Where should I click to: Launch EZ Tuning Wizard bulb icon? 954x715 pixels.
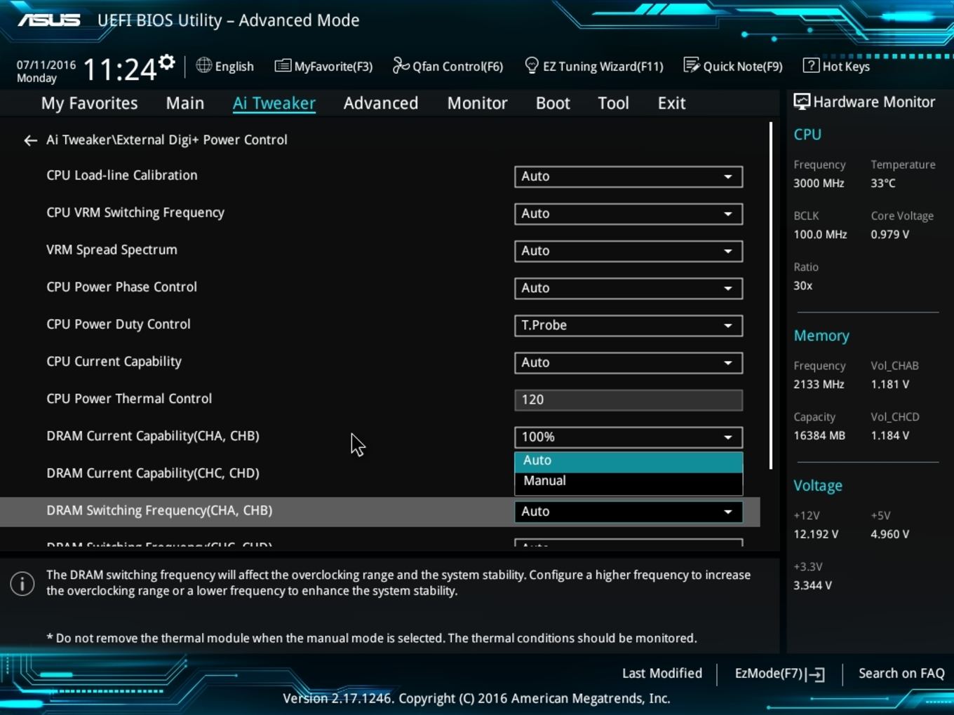pos(532,65)
